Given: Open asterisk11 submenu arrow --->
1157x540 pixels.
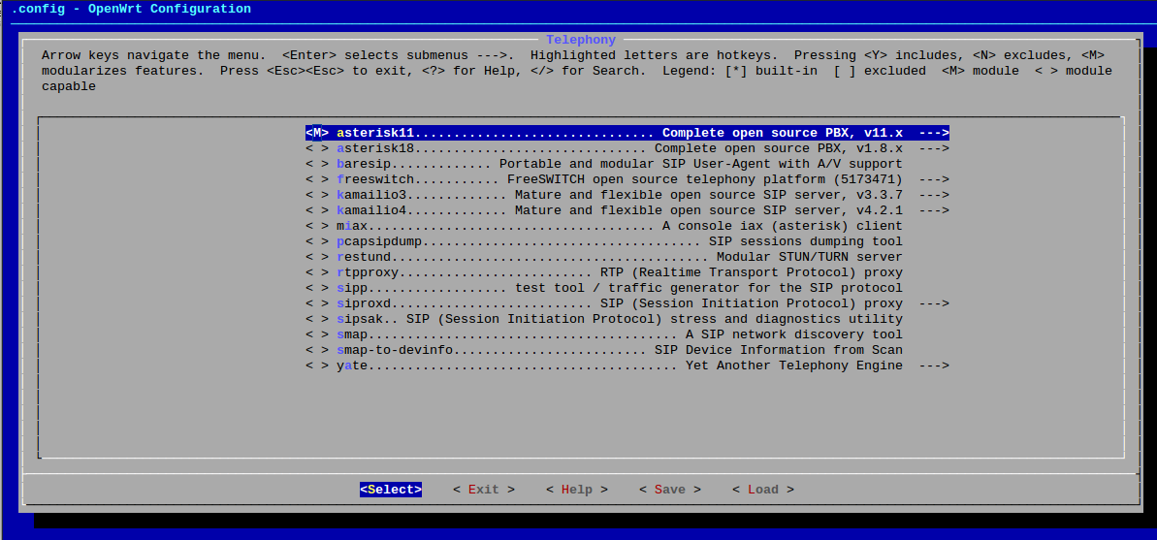Looking at the screenshot, I should [933, 133].
